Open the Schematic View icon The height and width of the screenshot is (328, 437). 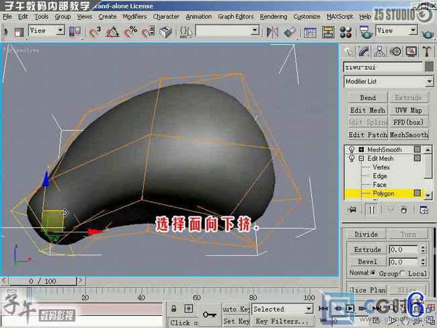pos(328,32)
